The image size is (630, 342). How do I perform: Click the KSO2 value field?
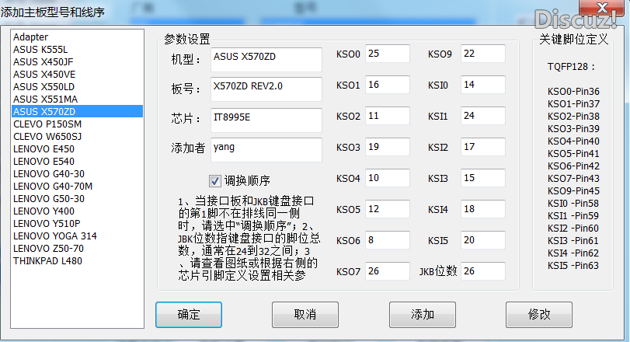pos(388,116)
